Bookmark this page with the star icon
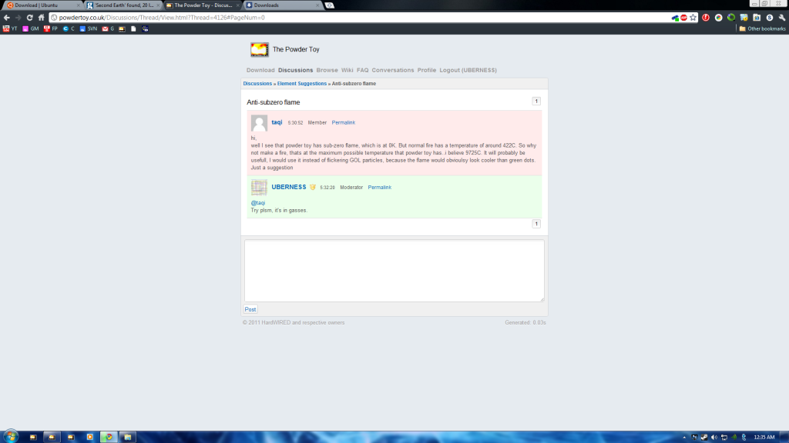Screen dimensions: 789x443 693,18
